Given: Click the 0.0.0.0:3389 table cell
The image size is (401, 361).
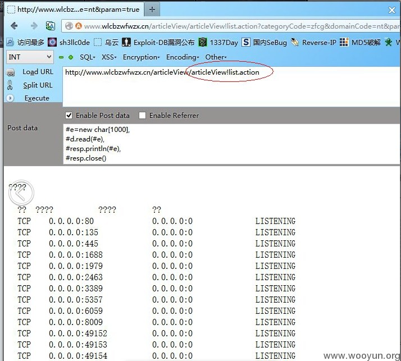Looking at the screenshot, I should click(76, 289).
